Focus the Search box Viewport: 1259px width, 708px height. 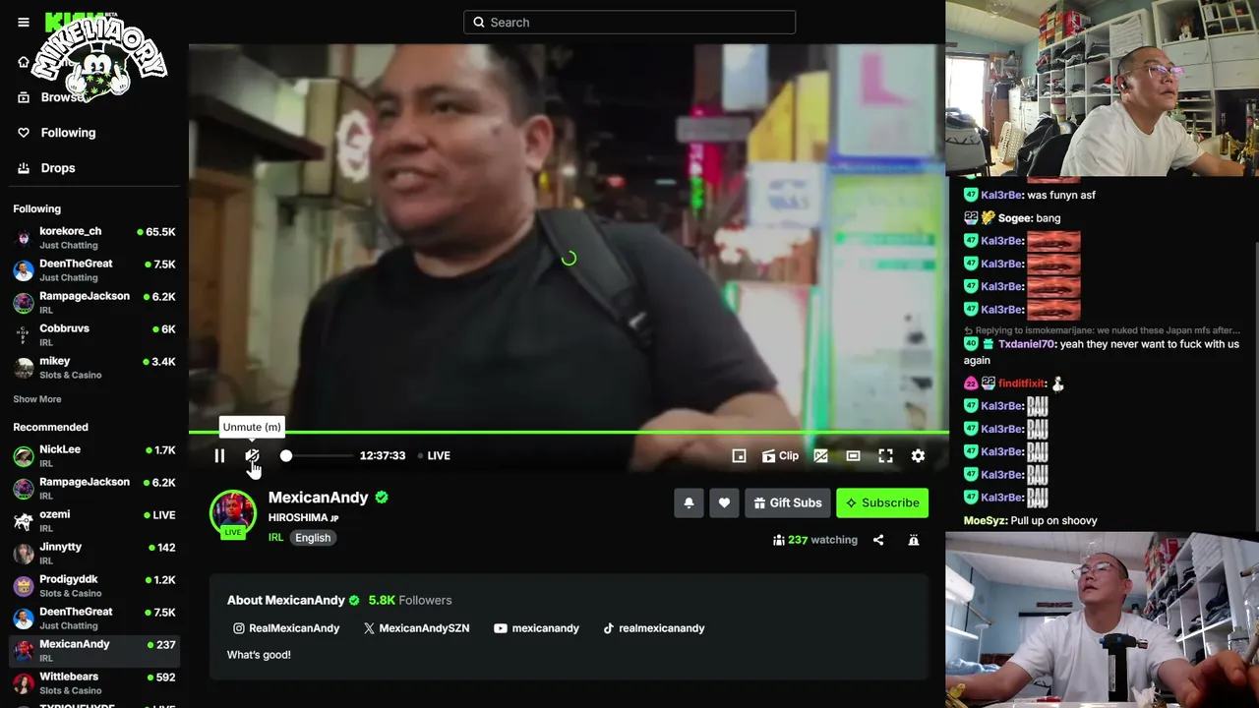click(629, 22)
